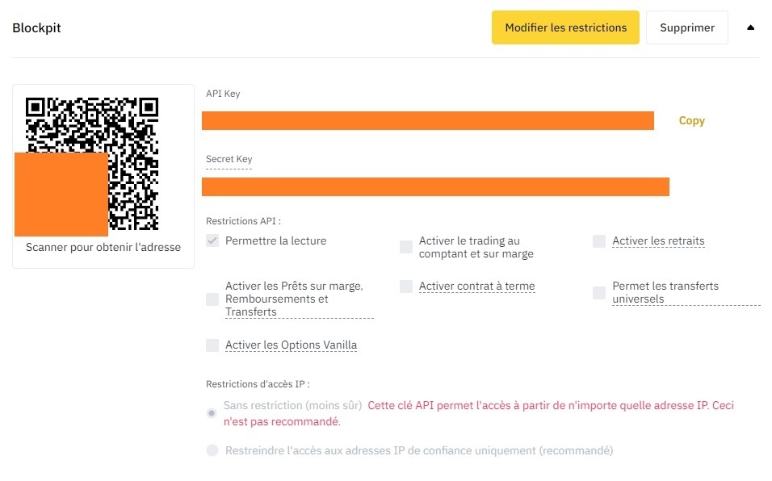Enable Permet les transferts universels
This screenshot has height=481, width=772.
598,292
